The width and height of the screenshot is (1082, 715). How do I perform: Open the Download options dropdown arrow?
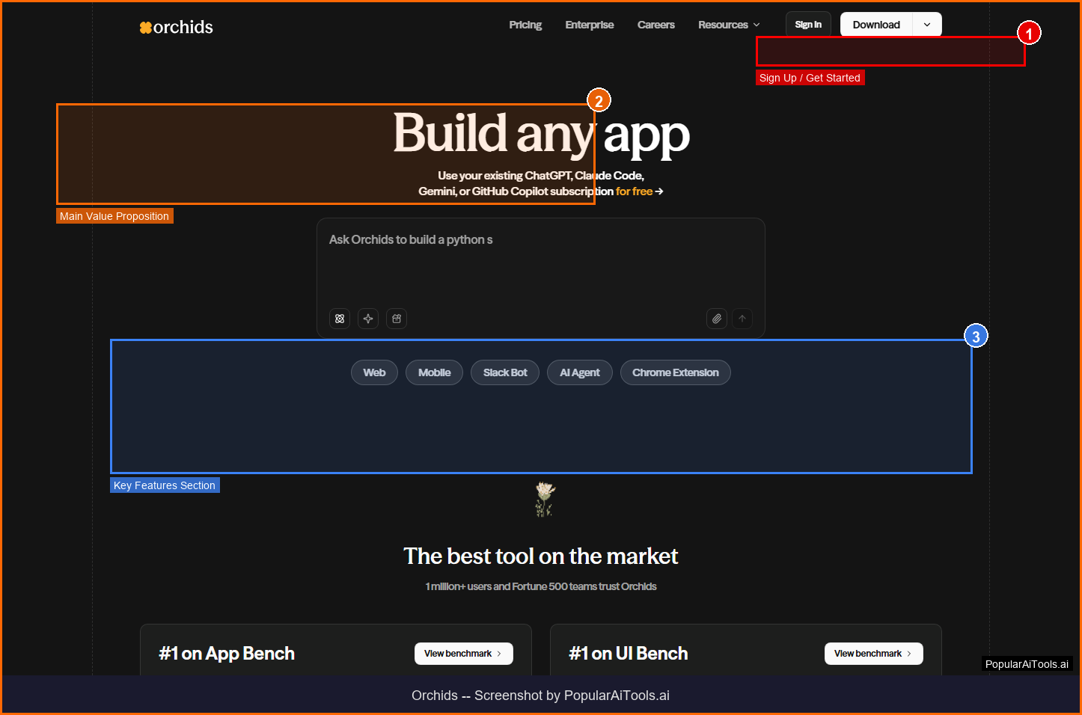coord(927,25)
